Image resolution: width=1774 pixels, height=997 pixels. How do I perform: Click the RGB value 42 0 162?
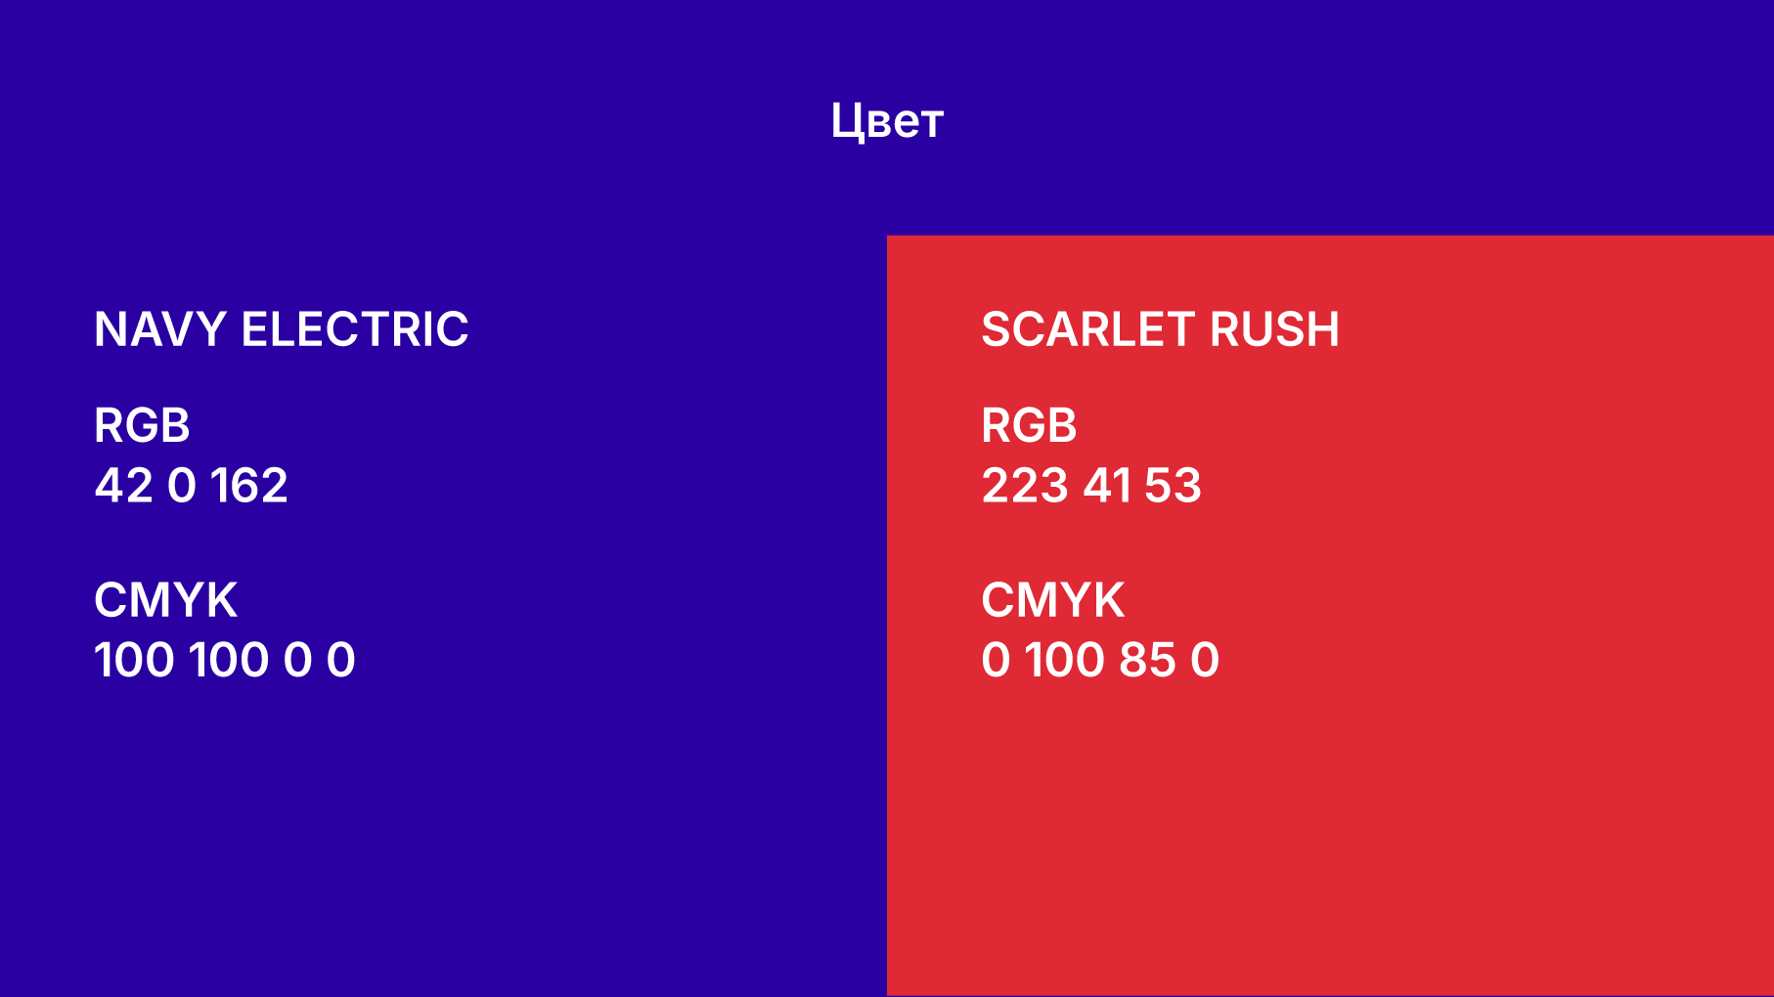click(191, 486)
